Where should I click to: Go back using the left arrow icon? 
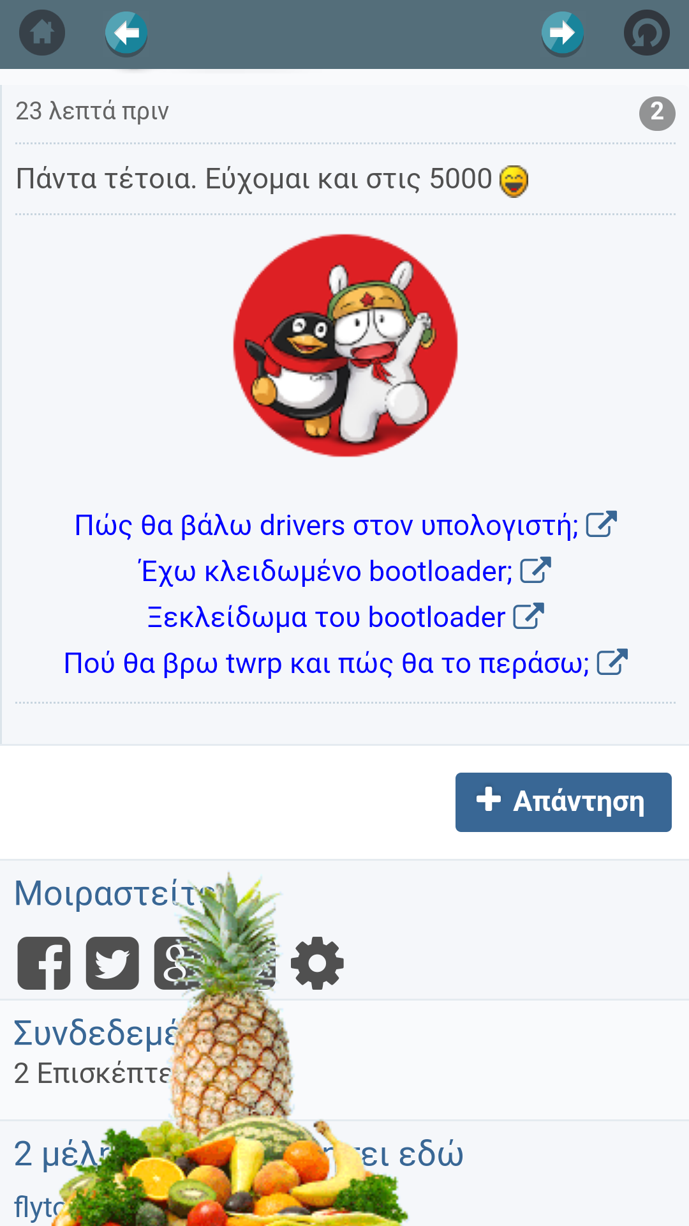pyautogui.click(x=126, y=33)
